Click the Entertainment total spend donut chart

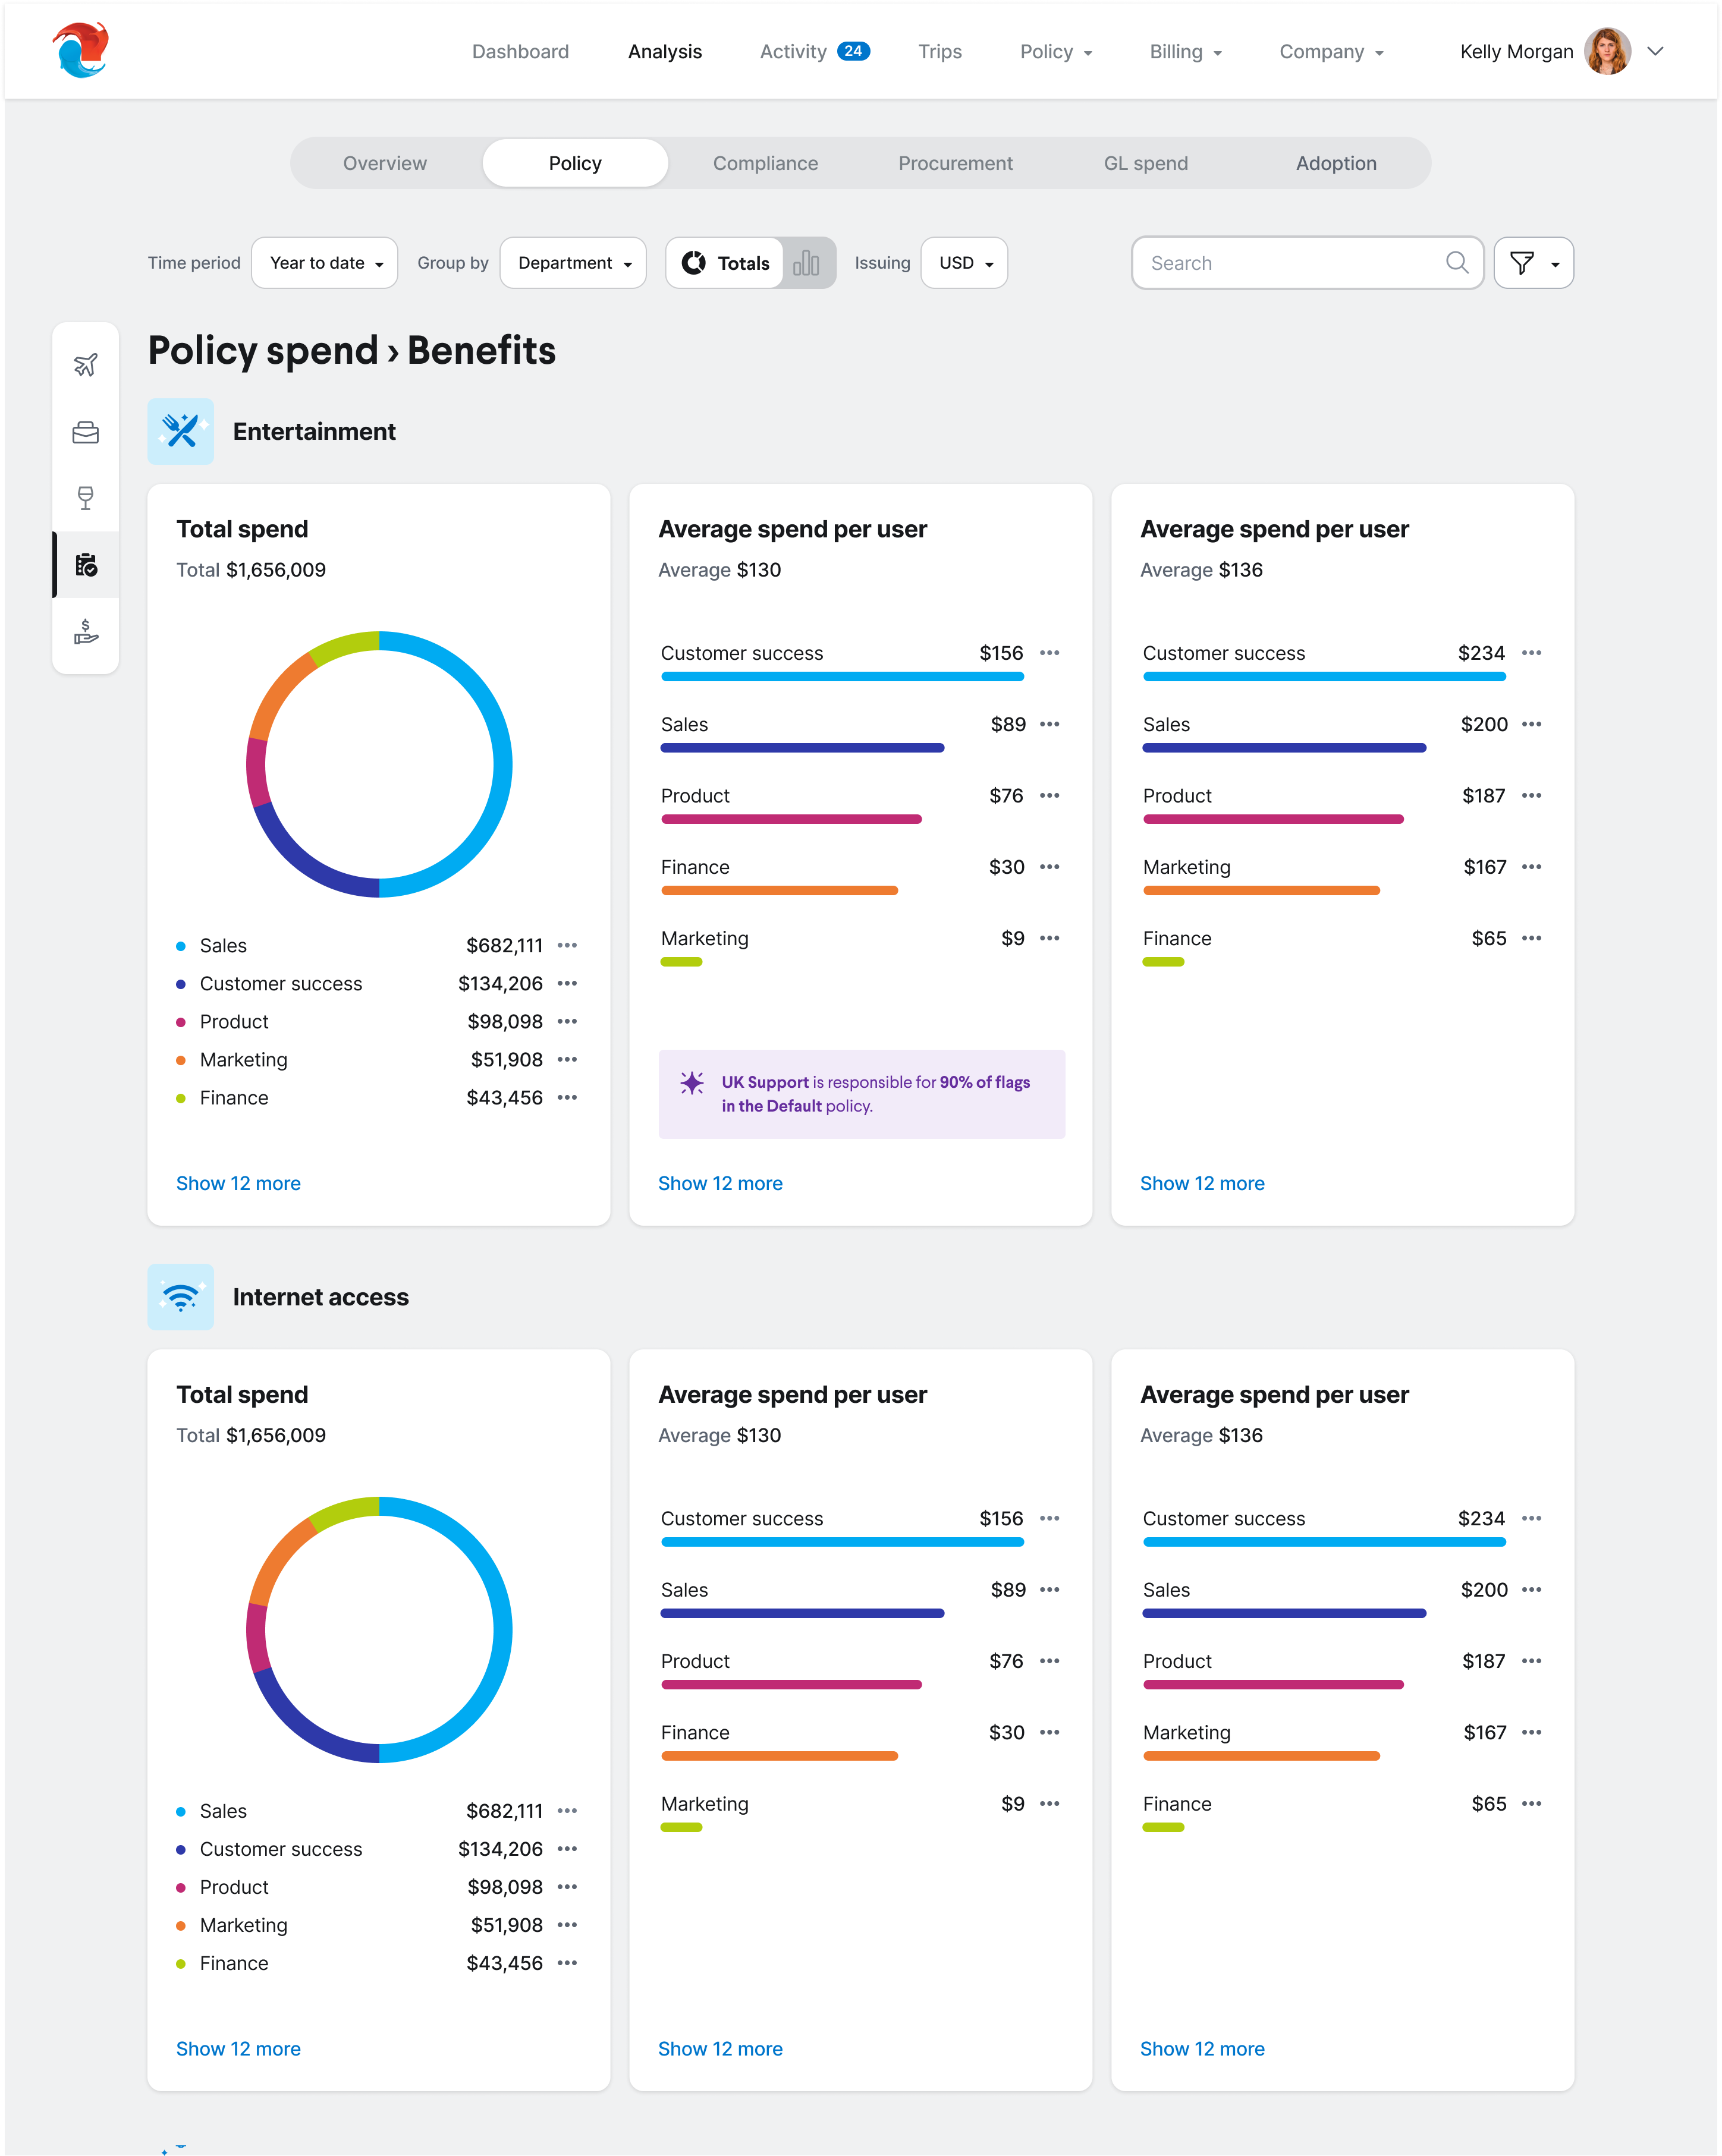(379, 764)
